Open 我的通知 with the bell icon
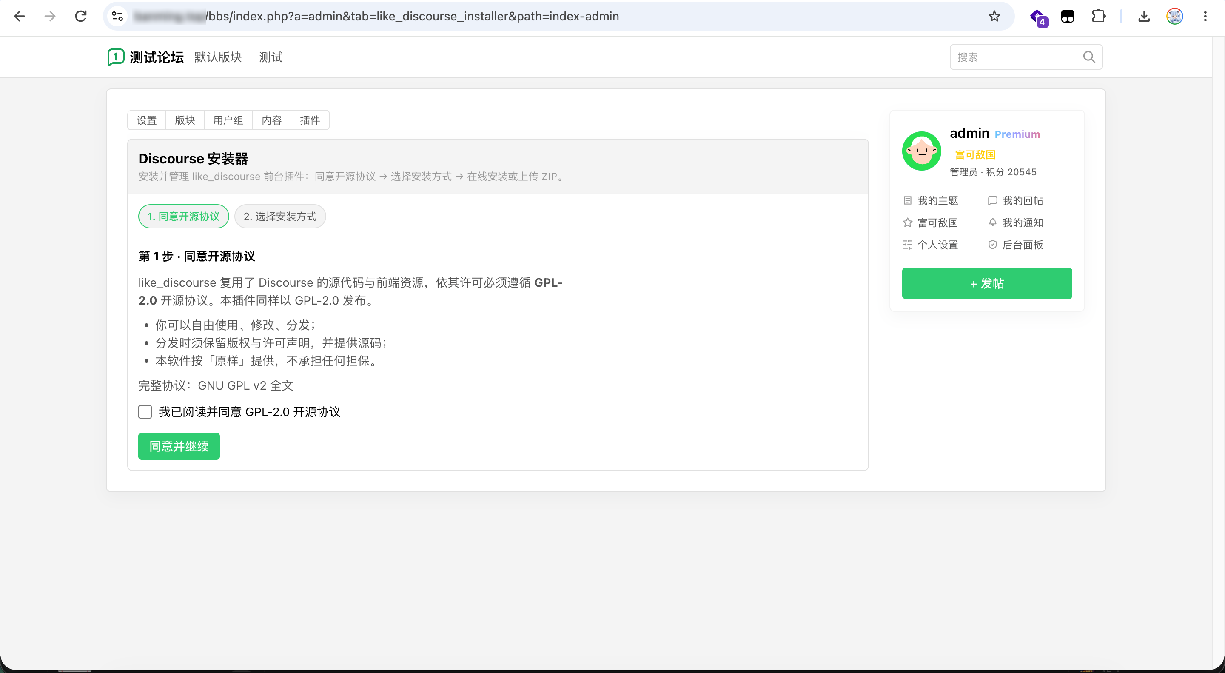The width and height of the screenshot is (1225, 673). 1015,222
